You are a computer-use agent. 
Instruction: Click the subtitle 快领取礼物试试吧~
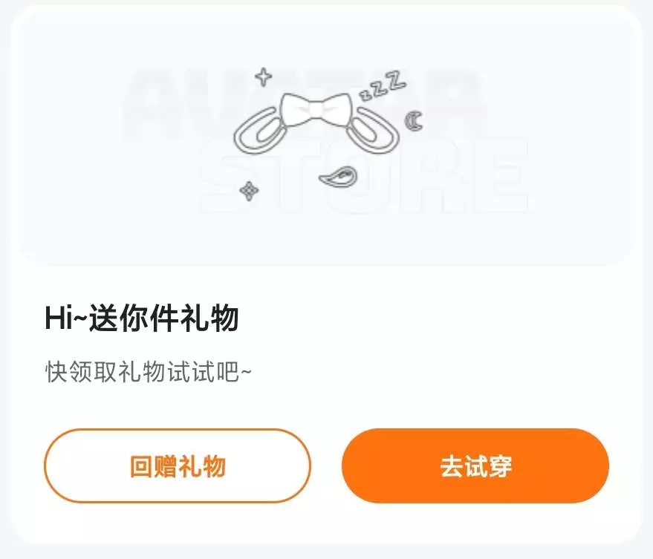point(149,371)
